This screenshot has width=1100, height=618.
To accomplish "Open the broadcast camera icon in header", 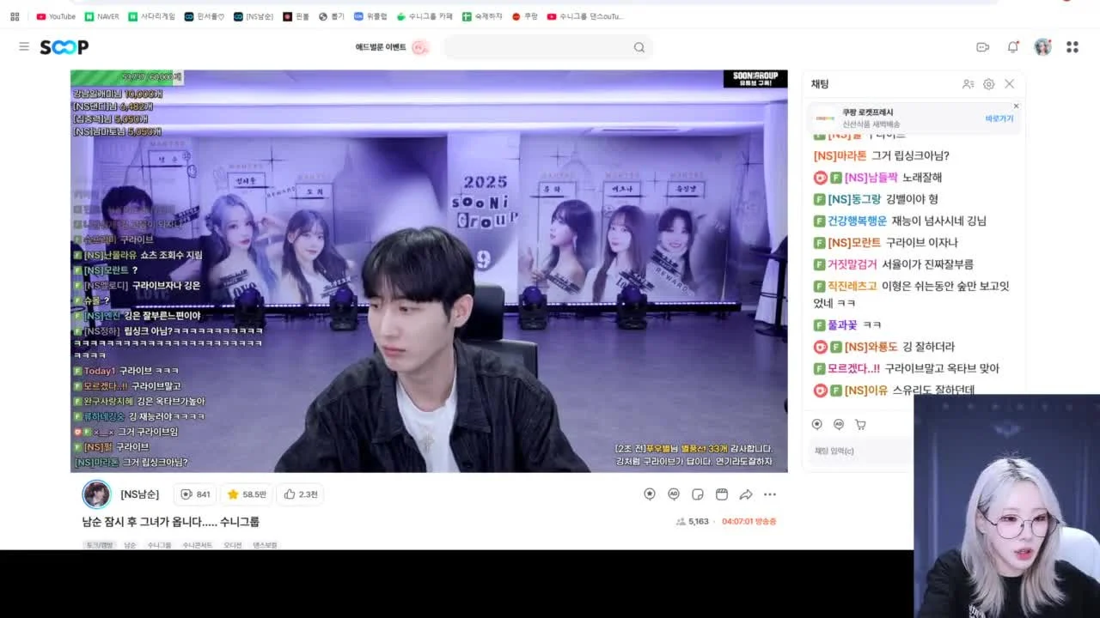I will 983,47.
